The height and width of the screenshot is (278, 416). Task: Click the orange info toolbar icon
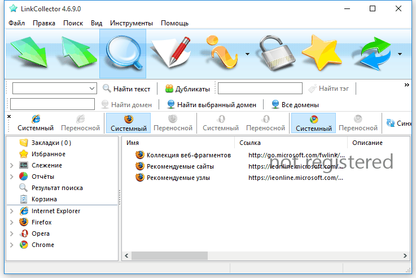pyautogui.click(x=223, y=54)
